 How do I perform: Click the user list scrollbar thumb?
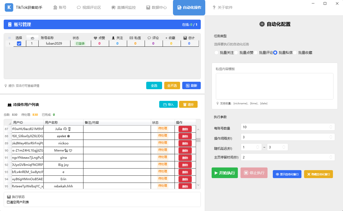point(198,140)
